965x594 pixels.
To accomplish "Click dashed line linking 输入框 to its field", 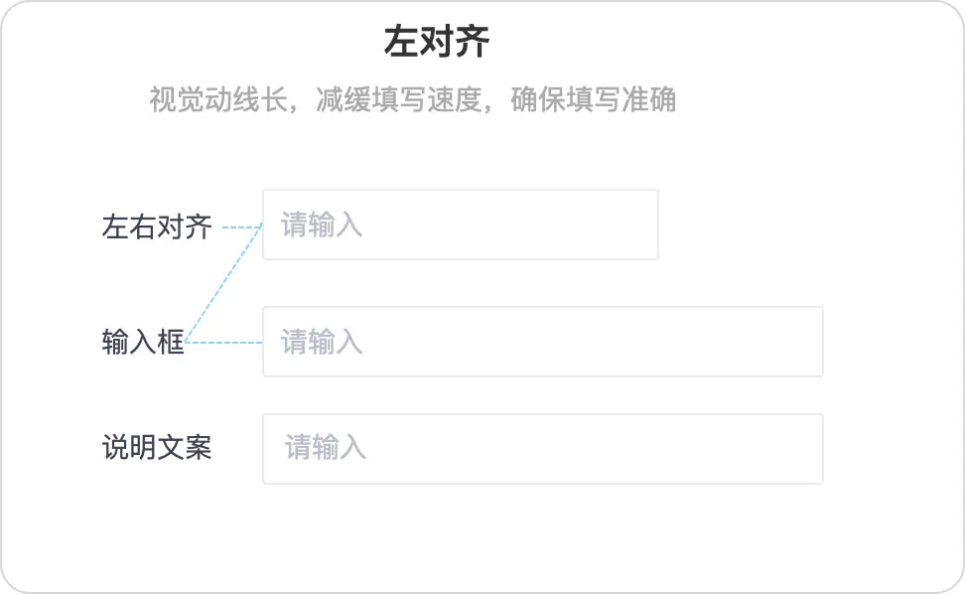I will tap(223, 343).
